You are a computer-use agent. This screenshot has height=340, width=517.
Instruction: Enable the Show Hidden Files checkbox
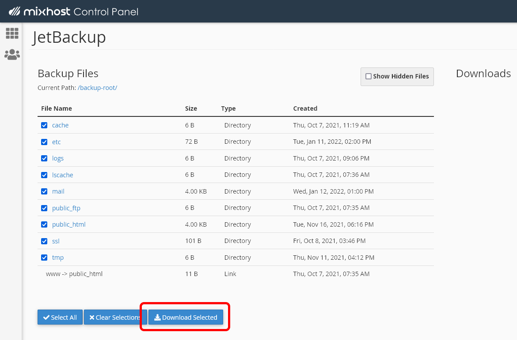point(369,76)
